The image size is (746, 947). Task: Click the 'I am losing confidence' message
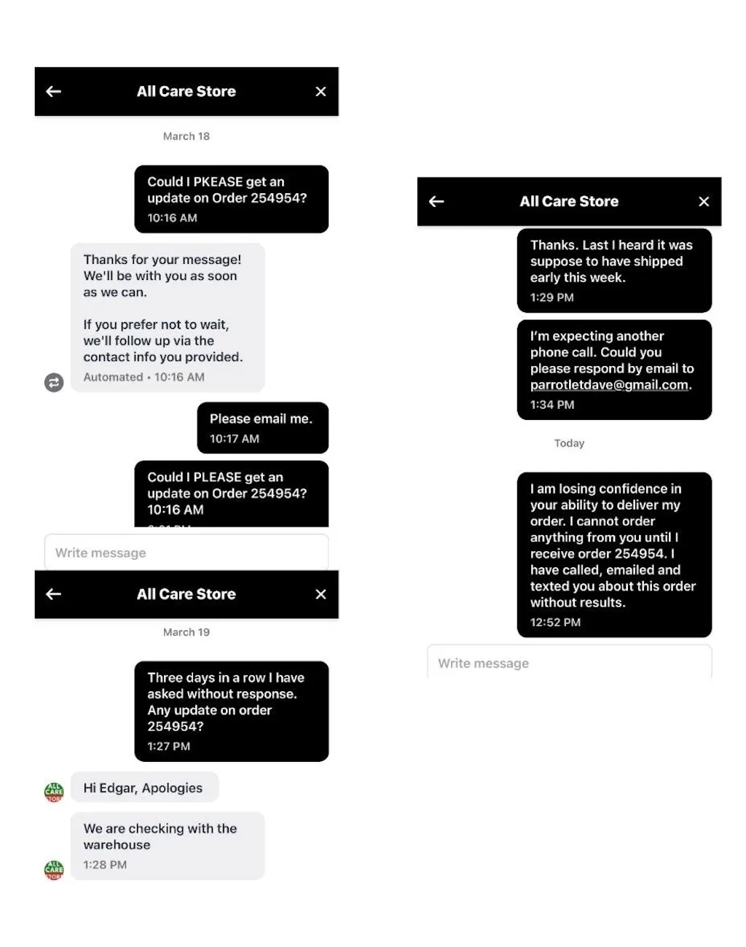tap(613, 554)
